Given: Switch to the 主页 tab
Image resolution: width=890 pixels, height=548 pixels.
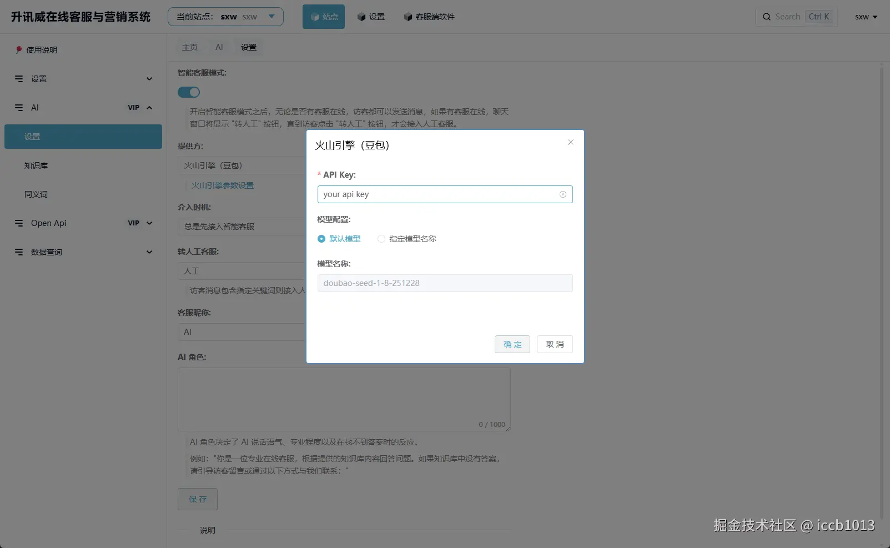Looking at the screenshot, I should click(x=190, y=47).
